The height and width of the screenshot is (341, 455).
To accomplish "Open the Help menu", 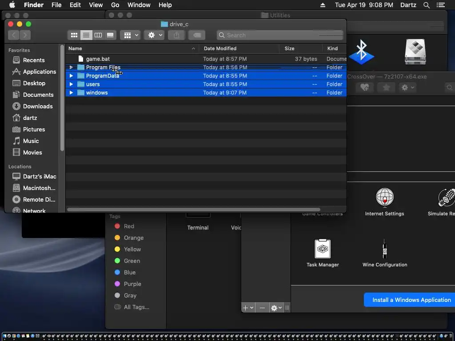I will (x=165, y=5).
